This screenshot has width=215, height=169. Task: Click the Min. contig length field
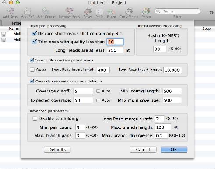pos(172,91)
